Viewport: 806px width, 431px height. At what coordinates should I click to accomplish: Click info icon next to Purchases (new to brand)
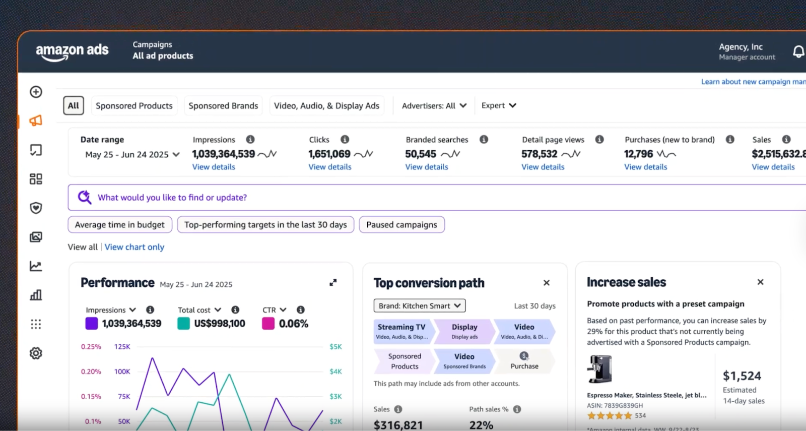click(x=730, y=140)
